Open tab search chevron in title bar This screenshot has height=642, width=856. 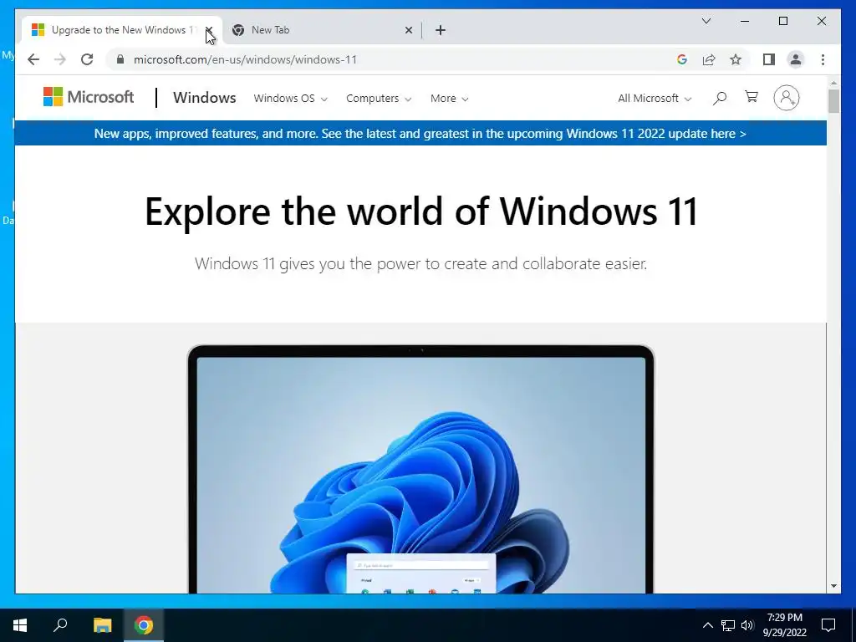(706, 21)
